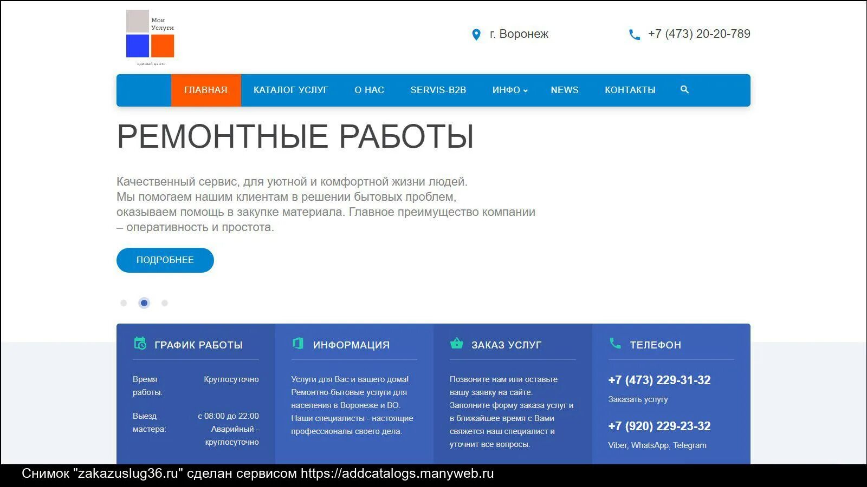Select the active second slider dot

[x=144, y=303]
